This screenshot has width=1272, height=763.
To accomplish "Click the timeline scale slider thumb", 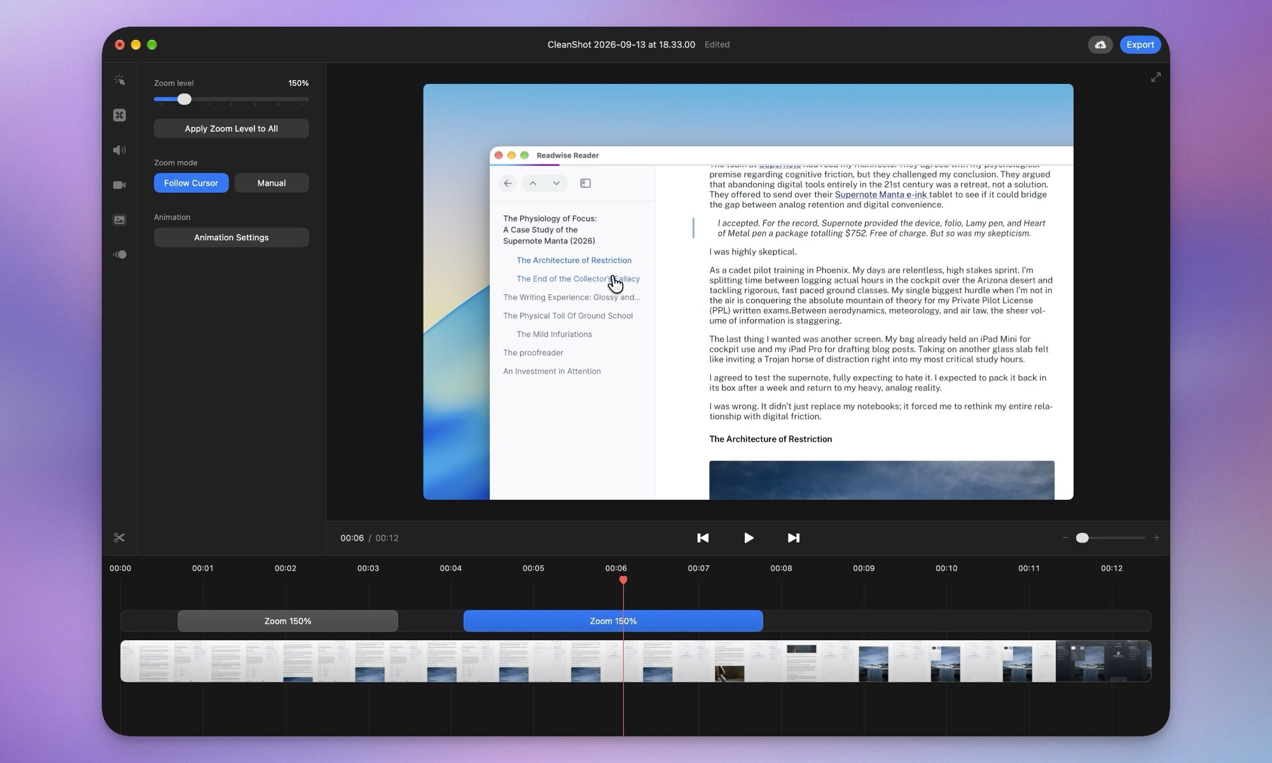I will pos(1082,538).
